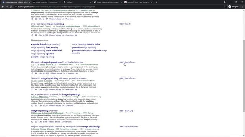Open All 14 versions of the Semantic image inpainting paper
This screenshot has width=245, height=137.
tap(68, 89)
